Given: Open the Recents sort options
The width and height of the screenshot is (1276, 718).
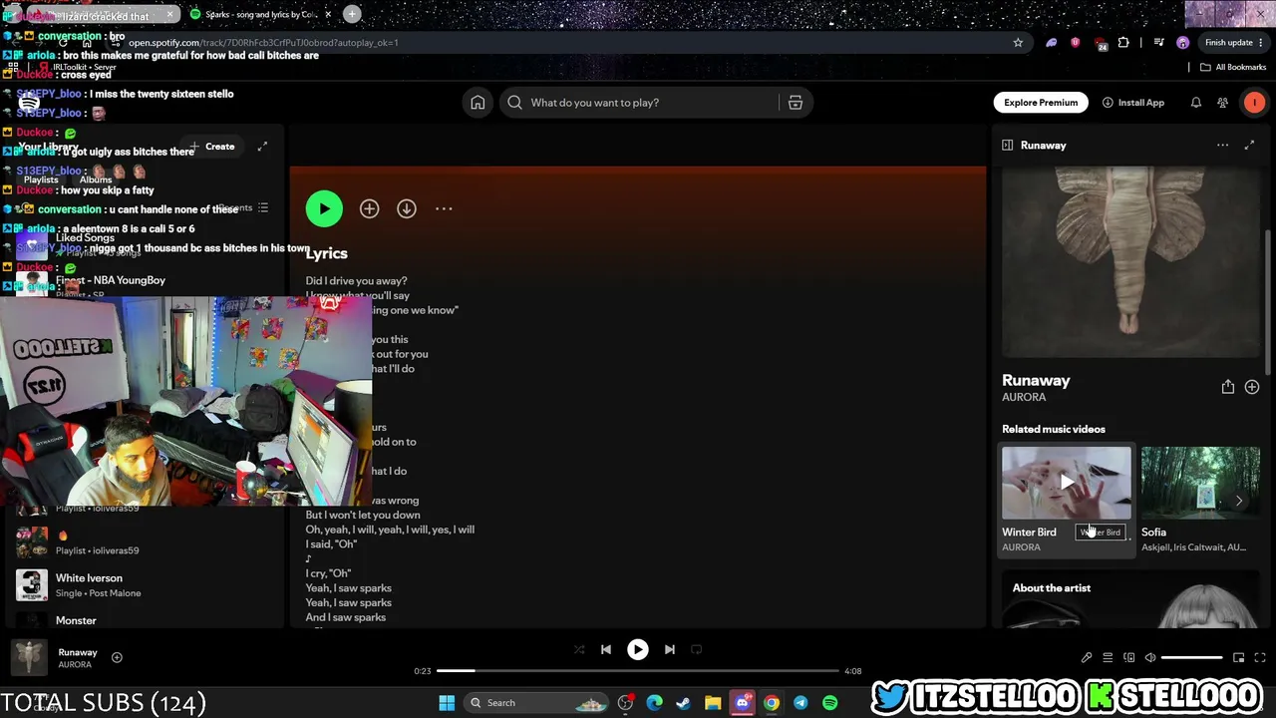Looking at the screenshot, I should pyautogui.click(x=244, y=208).
